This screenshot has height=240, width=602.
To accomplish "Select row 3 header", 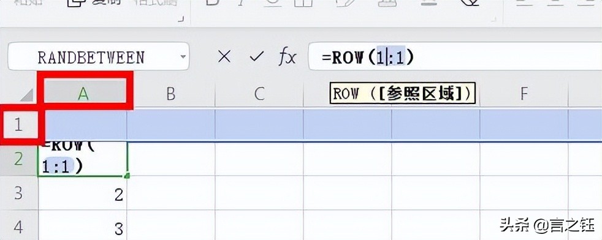I will point(19,193).
